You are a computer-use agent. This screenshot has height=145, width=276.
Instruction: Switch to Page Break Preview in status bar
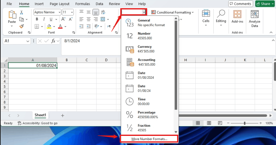[220, 123]
